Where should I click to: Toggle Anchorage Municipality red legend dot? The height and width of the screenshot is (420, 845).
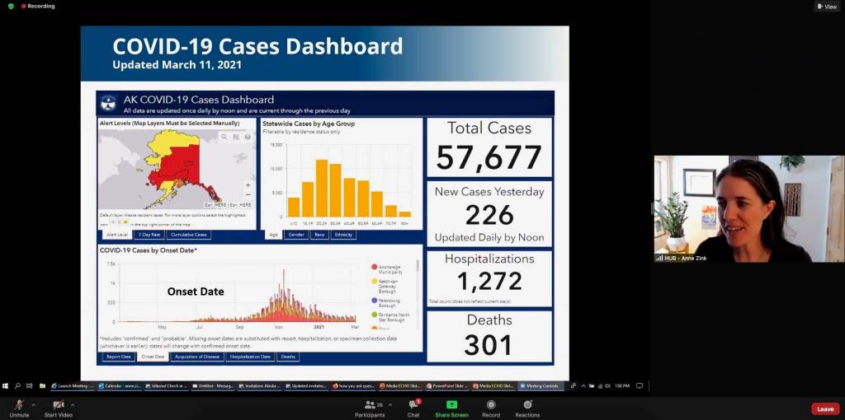[375, 267]
